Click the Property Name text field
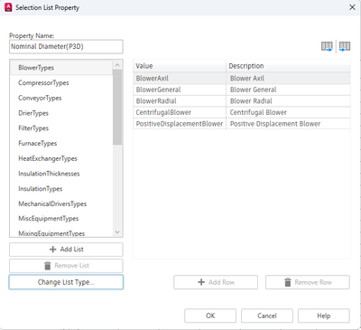Viewport: 361px width, 330px height. pyautogui.click(x=66, y=47)
